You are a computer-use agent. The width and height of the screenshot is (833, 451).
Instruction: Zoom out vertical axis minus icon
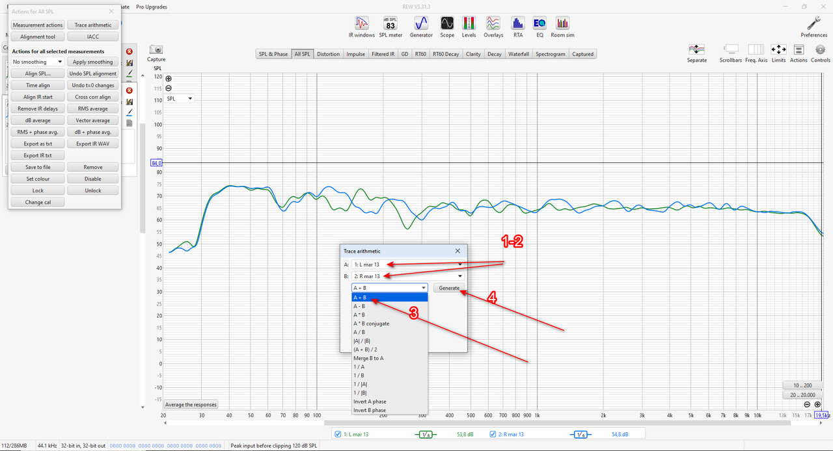point(169,88)
